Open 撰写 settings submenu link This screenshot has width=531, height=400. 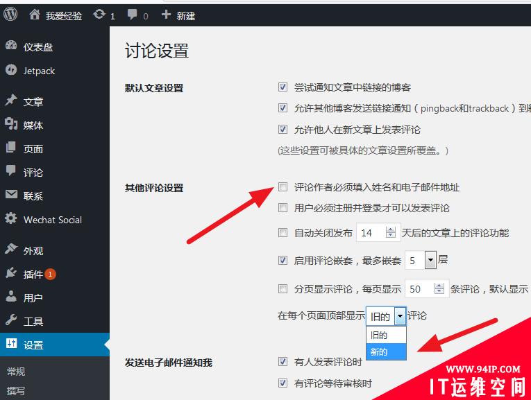[x=16, y=390]
